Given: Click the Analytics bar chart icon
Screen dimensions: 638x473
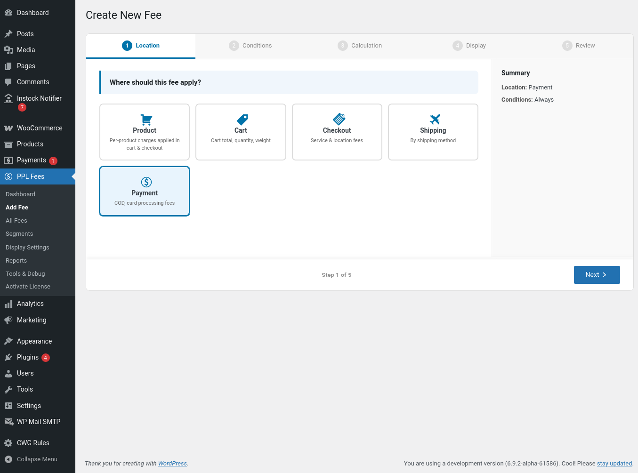Looking at the screenshot, I should click(x=8, y=304).
